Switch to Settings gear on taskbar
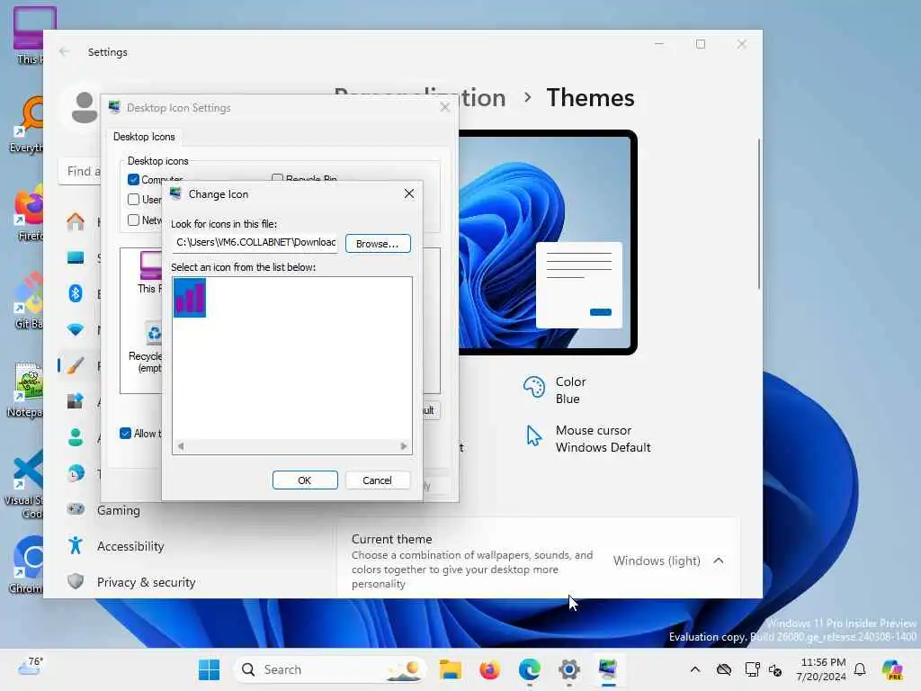921x691 pixels. point(568,669)
